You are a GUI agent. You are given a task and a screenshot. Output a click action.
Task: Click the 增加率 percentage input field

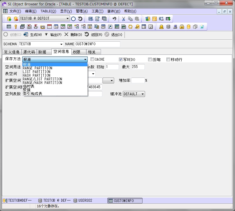138,80
